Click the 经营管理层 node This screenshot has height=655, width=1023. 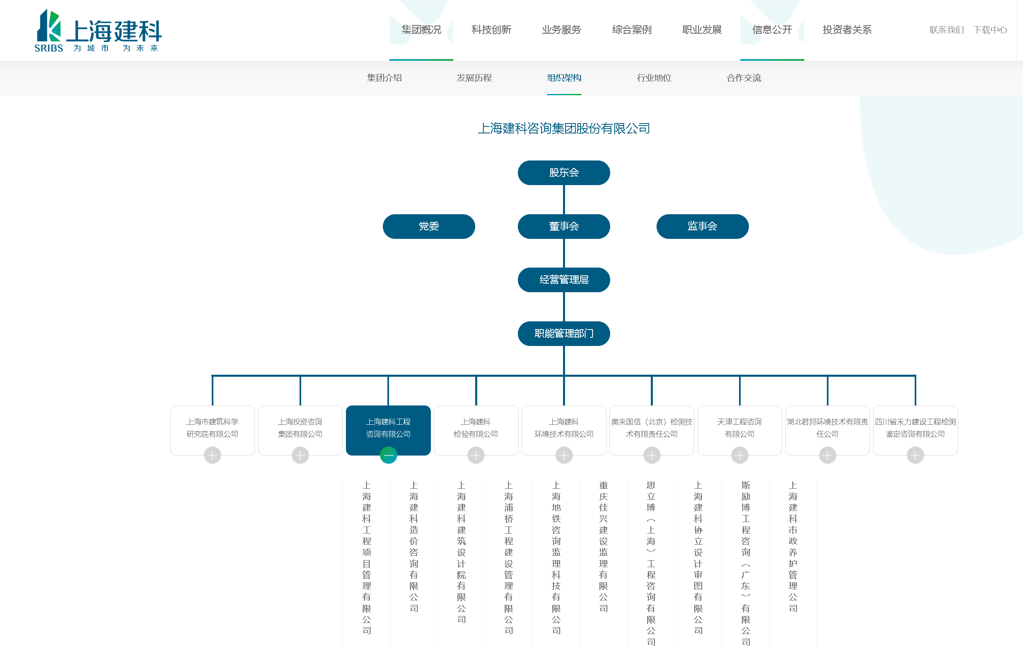pos(564,280)
